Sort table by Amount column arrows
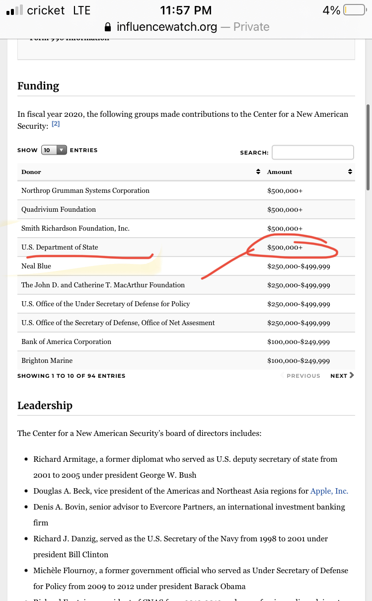 350,172
